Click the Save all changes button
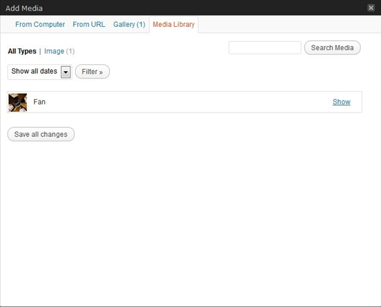 [x=41, y=134]
